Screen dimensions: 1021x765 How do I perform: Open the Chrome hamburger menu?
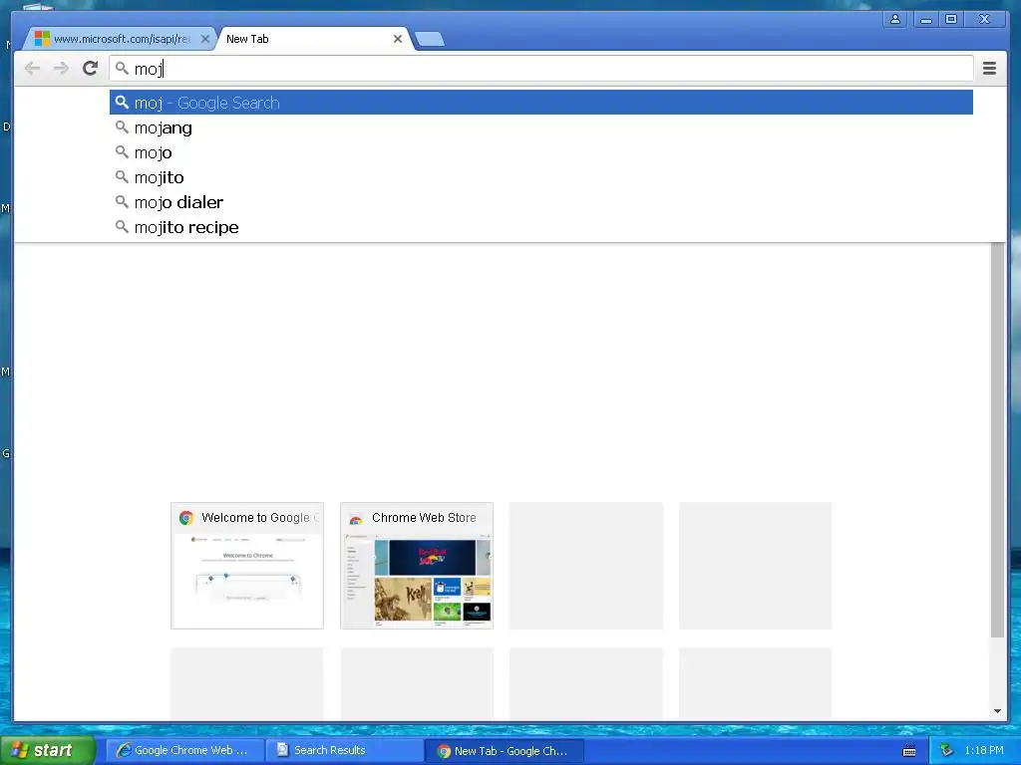click(x=989, y=69)
